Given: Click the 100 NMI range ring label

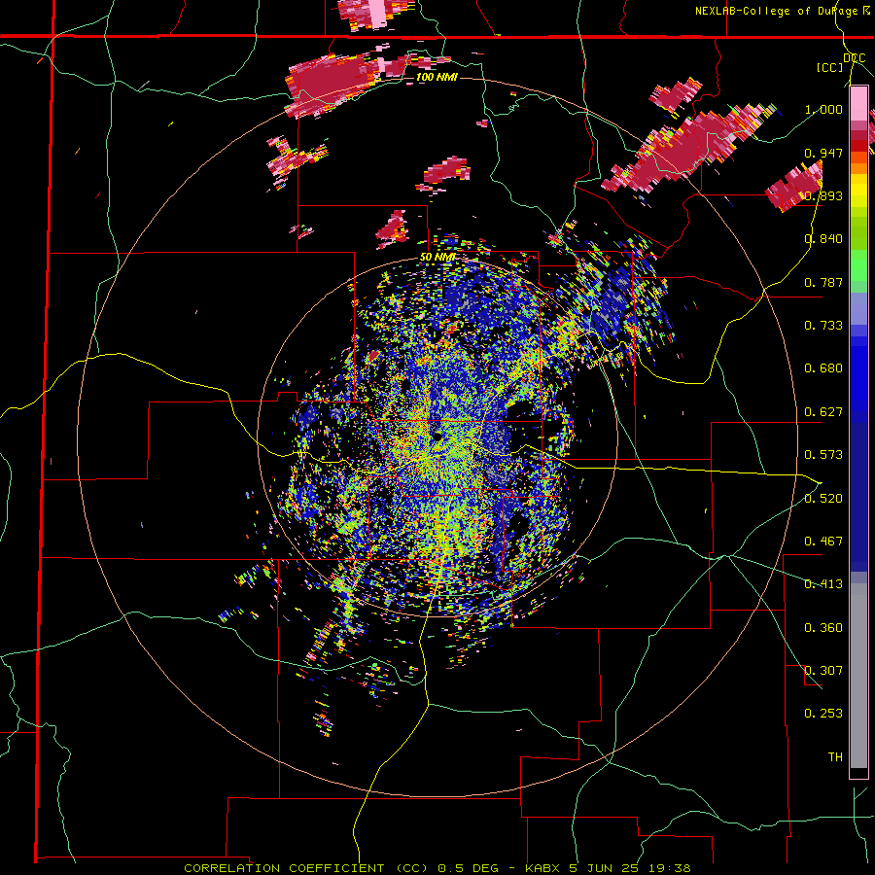Looking at the screenshot, I should [x=437, y=77].
